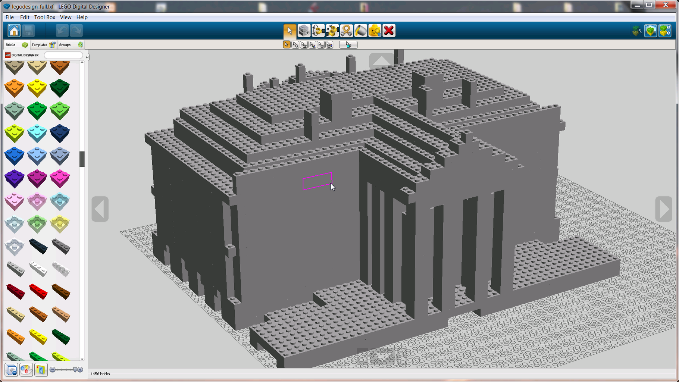Image resolution: width=679 pixels, height=382 pixels.
Task: Show the next building step arrow
Action: pos(664,209)
